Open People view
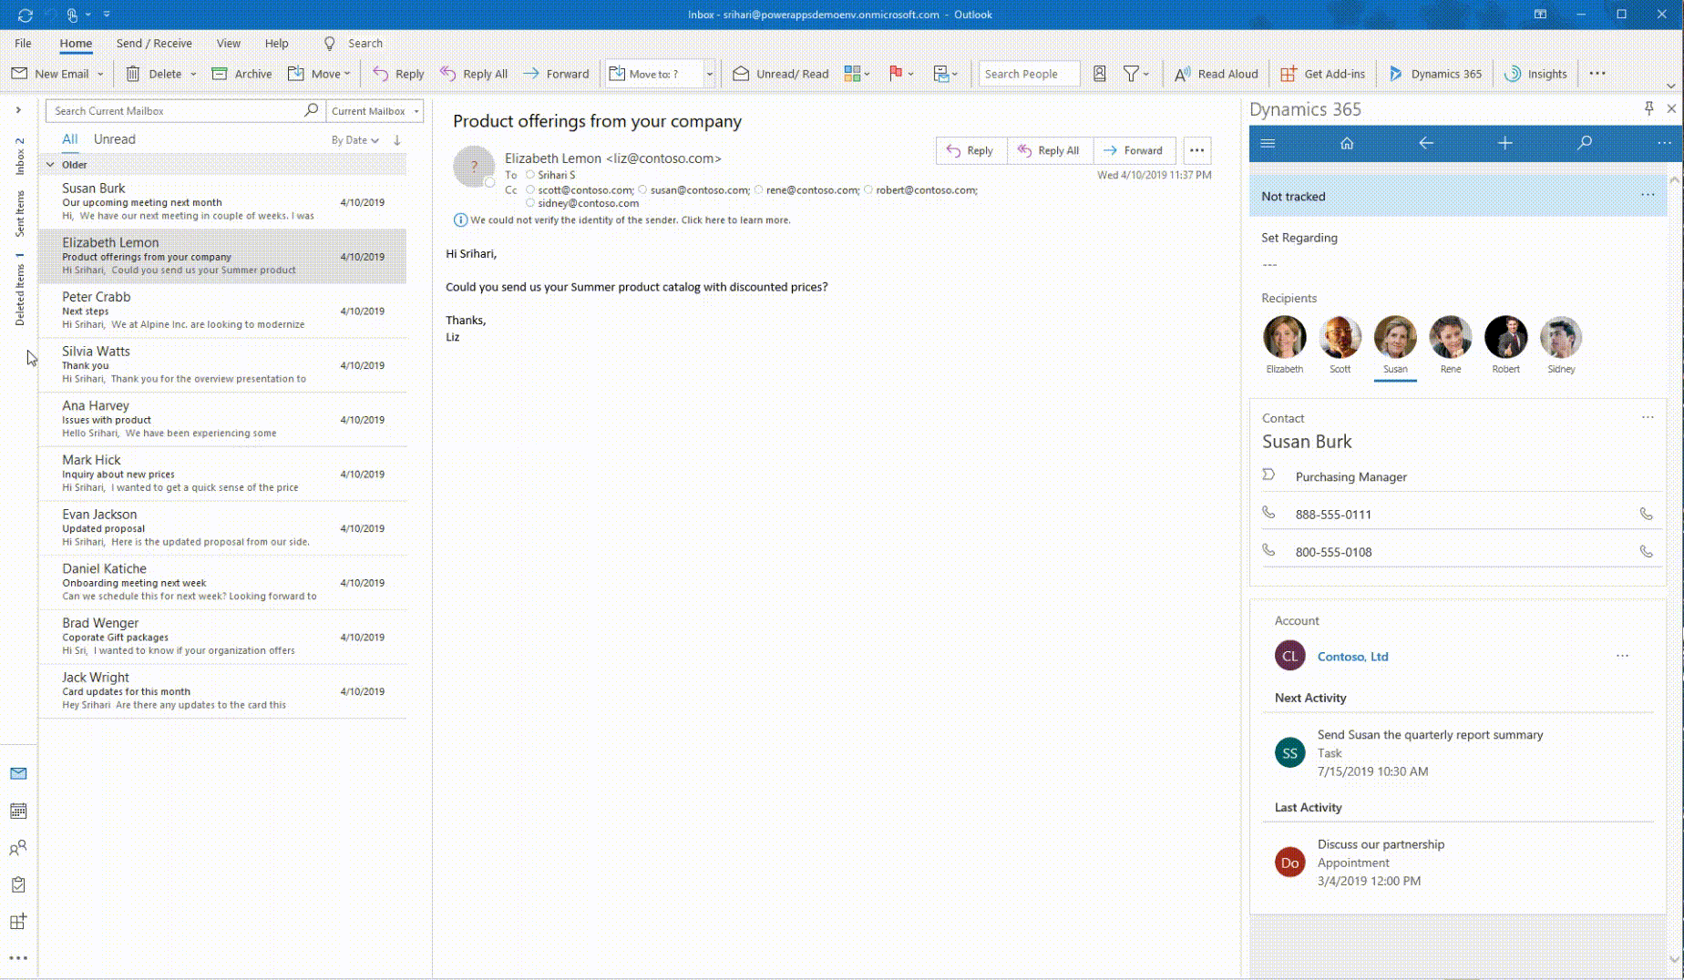1684x980 pixels. pyautogui.click(x=18, y=848)
